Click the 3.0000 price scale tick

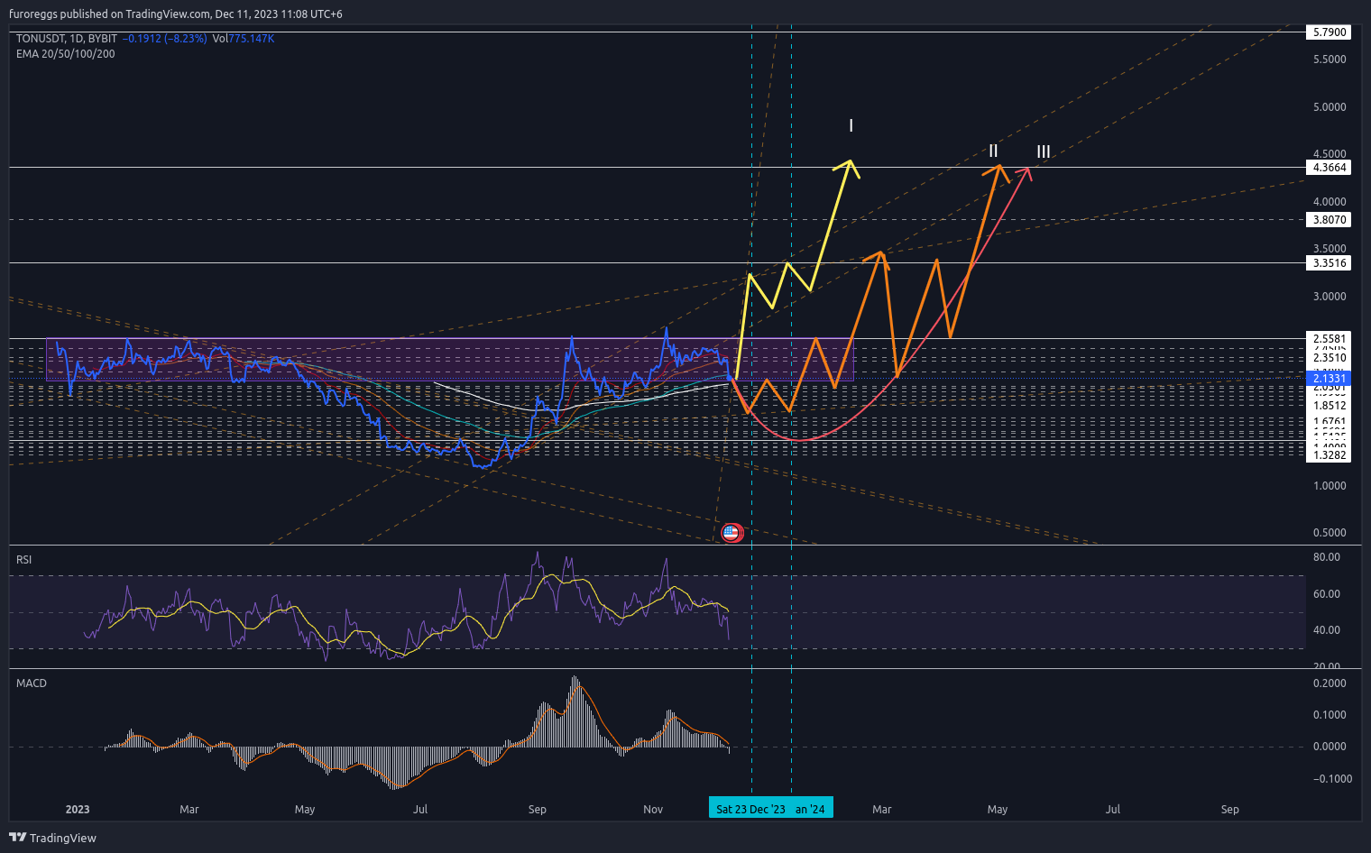pos(1330,297)
